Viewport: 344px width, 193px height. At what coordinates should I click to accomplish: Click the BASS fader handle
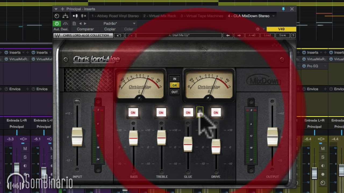[x=133, y=138]
